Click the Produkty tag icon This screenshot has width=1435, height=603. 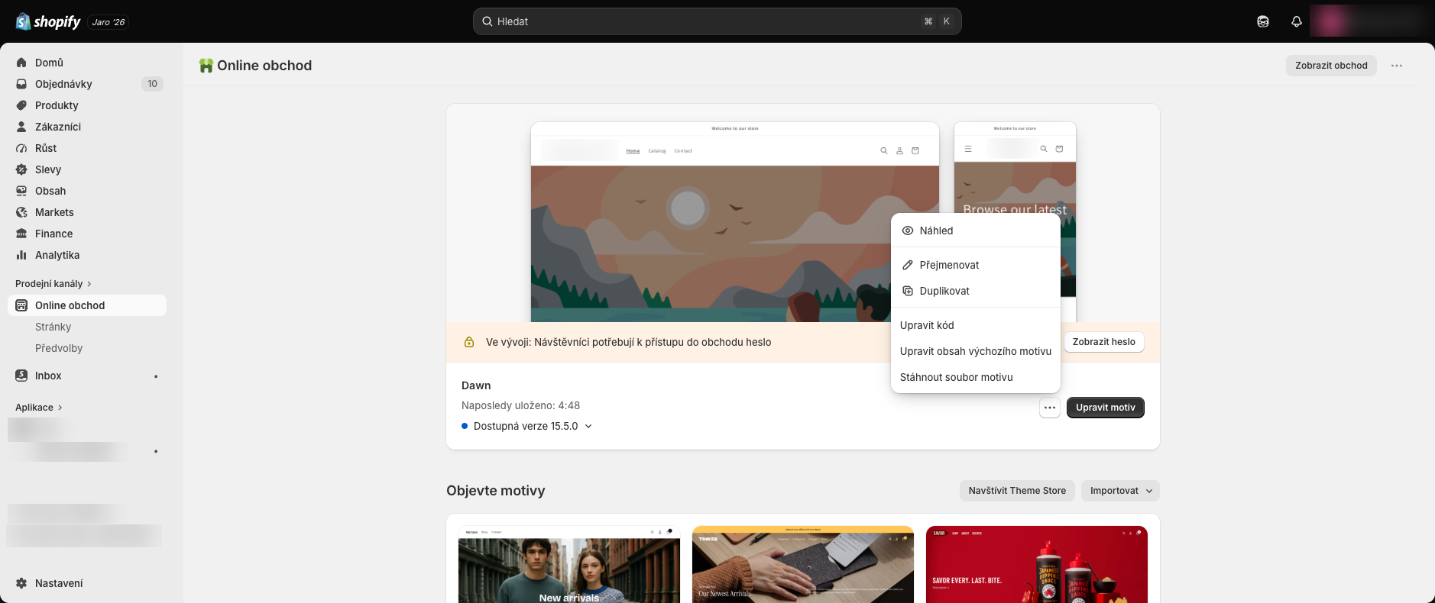click(x=21, y=105)
